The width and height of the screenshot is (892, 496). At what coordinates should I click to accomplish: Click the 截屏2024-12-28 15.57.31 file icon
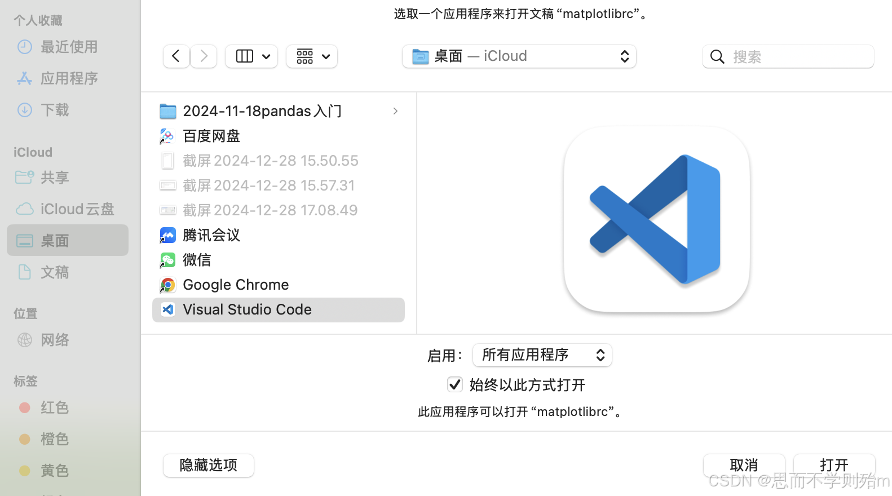[x=168, y=185]
